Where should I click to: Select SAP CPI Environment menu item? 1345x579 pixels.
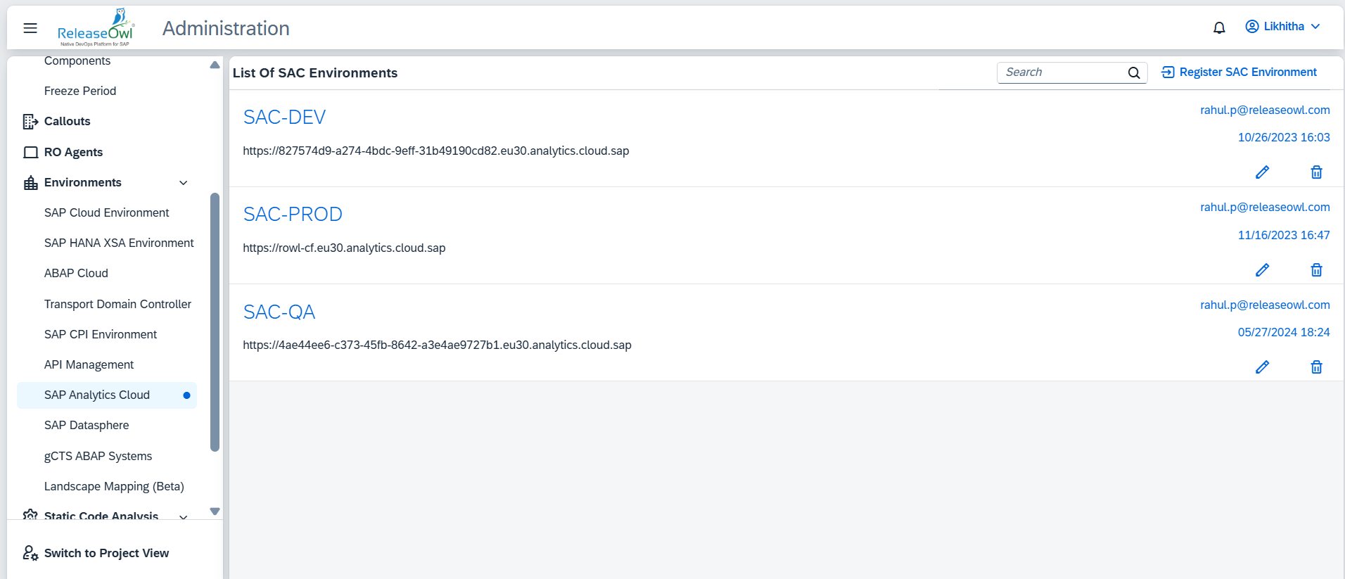[x=101, y=334]
